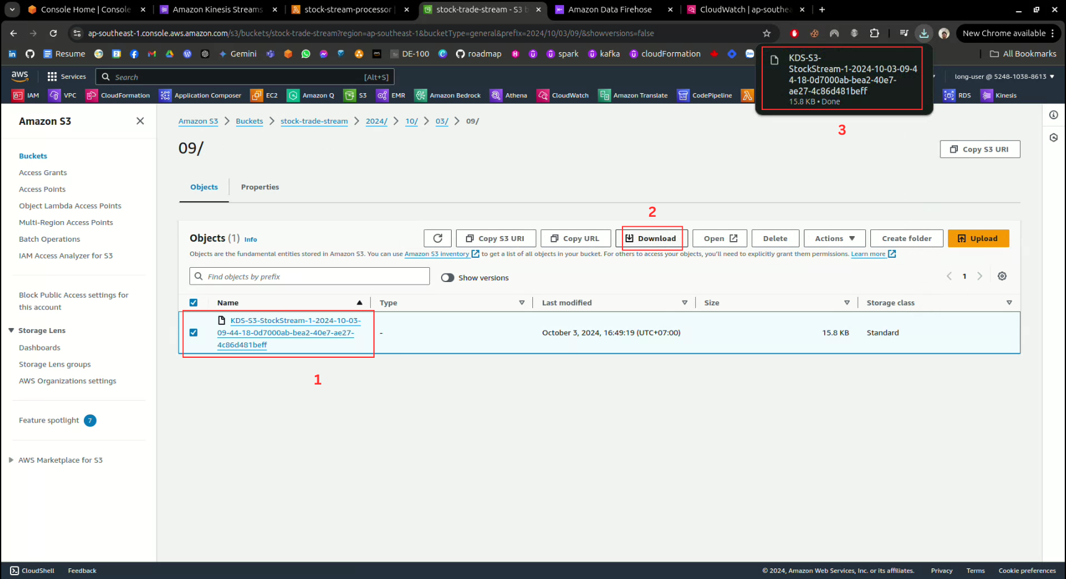The height and width of the screenshot is (579, 1066).
Task: Switch to the Properties tab
Action: pos(260,187)
